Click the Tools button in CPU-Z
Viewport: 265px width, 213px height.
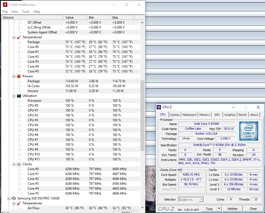coord(209,209)
